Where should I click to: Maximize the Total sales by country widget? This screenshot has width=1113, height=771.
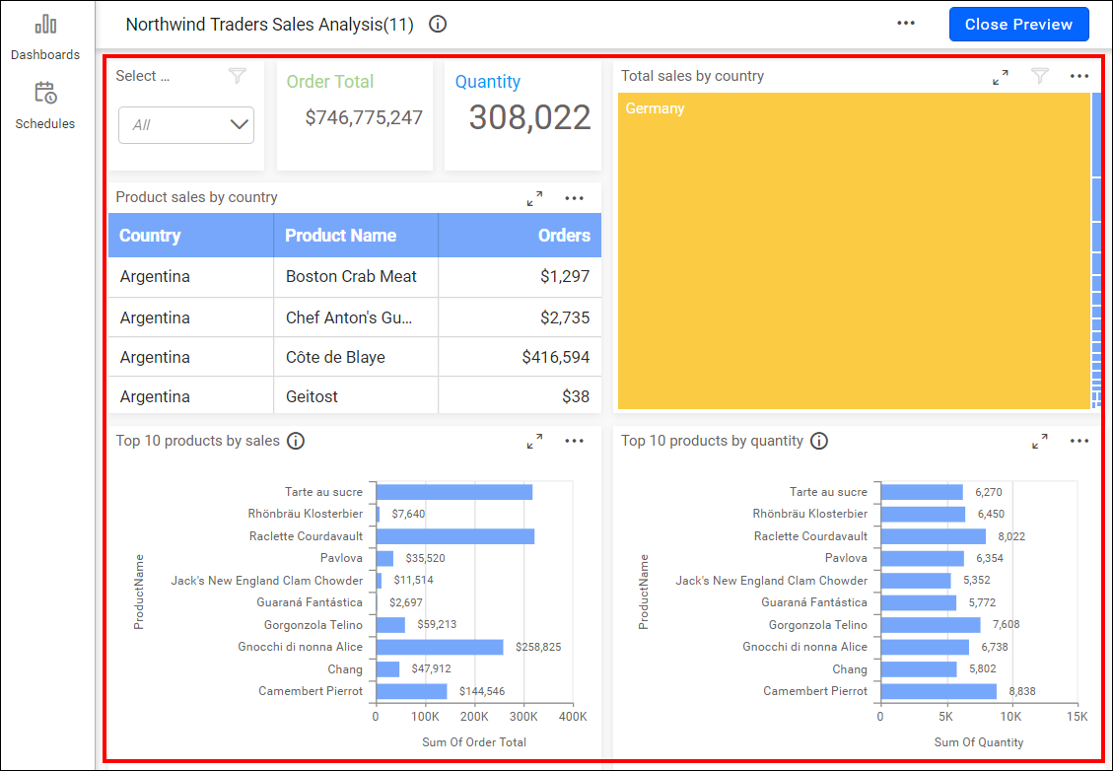point(1001,77)
